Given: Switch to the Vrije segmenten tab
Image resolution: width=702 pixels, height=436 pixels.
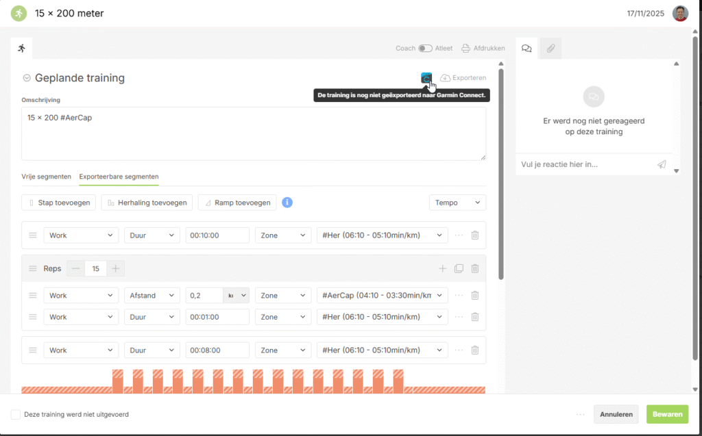Looking at the screenshot, I should [x=46, y=177].
